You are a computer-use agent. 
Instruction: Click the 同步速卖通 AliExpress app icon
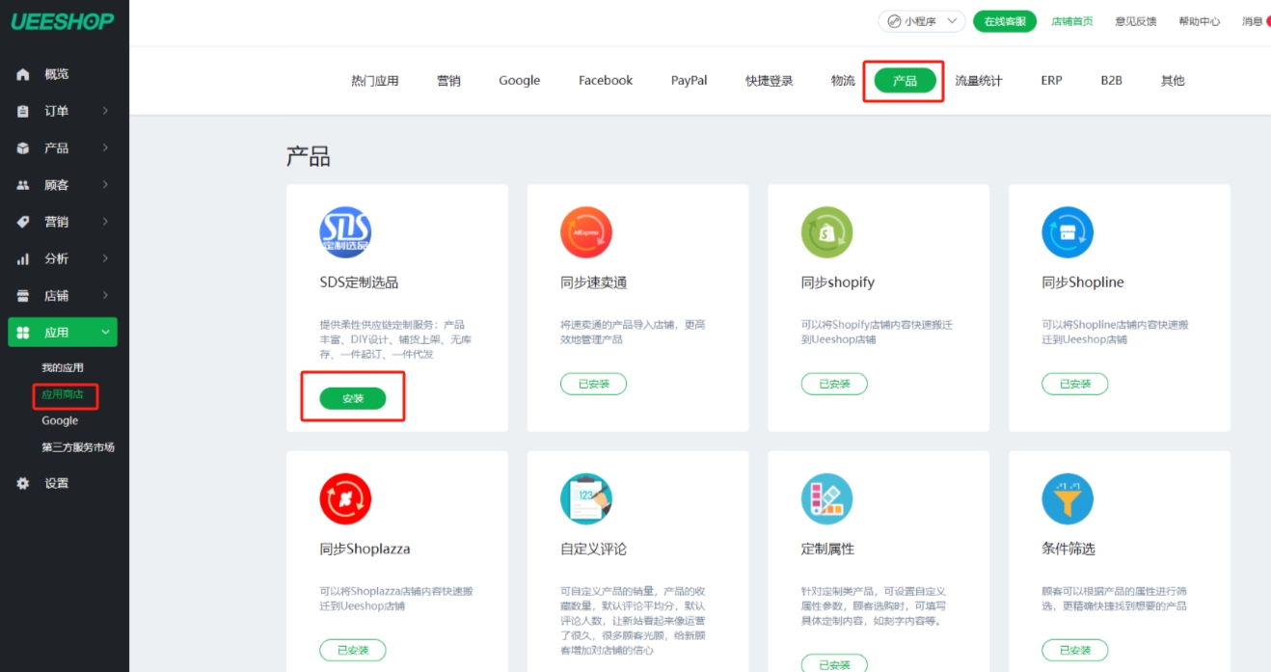click(586, 232)
